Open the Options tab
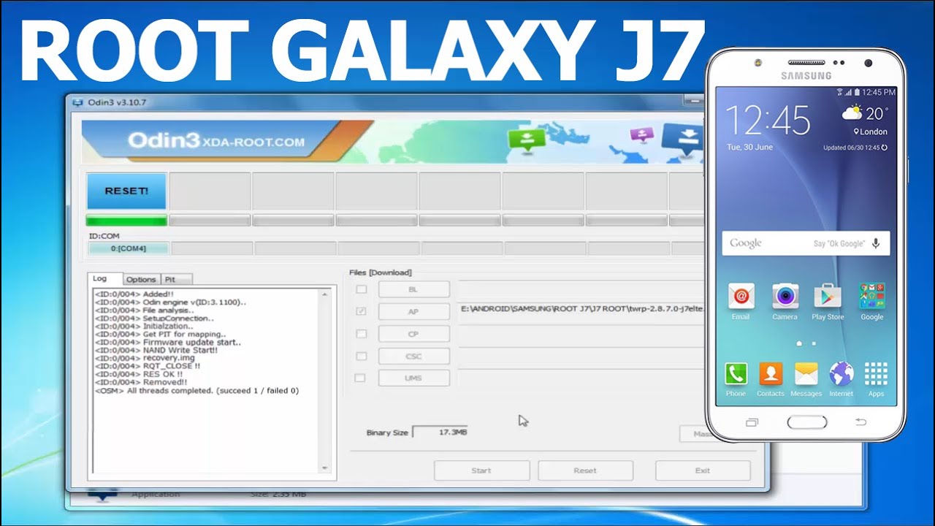This screenshot has width=935, height=526. [x=140, y=279]
